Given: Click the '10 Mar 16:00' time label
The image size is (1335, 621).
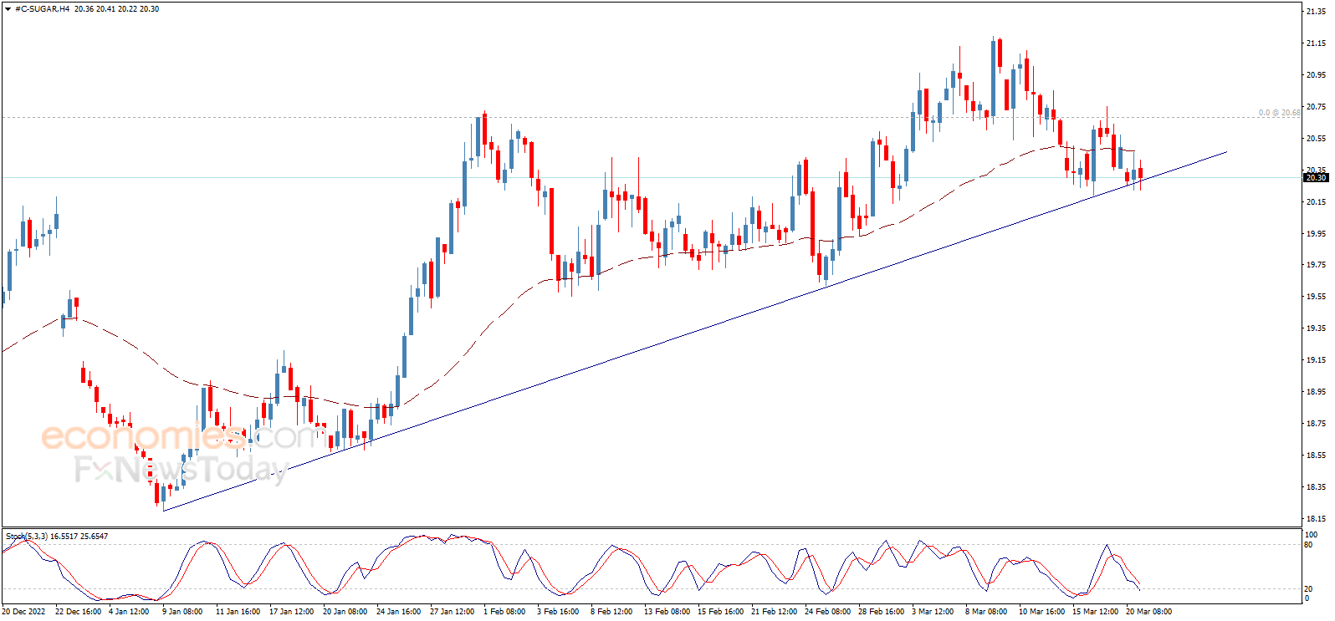Looking at the screenshot, I should pos(1041,612).
